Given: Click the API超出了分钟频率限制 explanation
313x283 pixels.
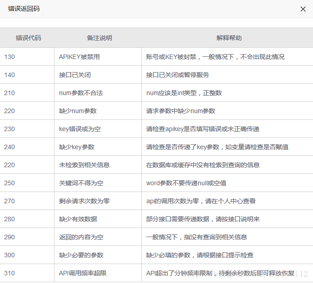Looking at the screenshot, I should 220,273.
